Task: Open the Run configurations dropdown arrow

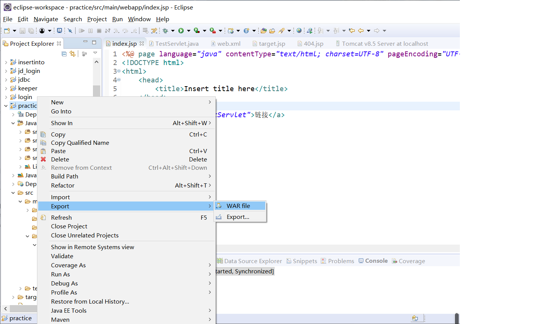Action: click(x=189, y=31)
